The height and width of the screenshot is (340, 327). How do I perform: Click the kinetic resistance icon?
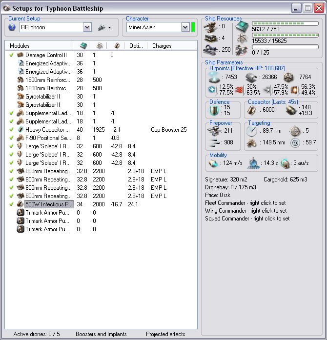267,90
